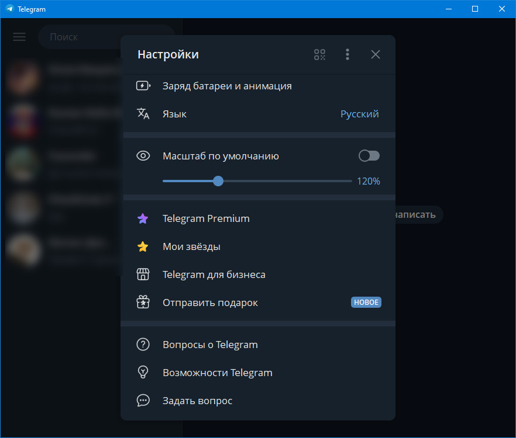Image resolution: width=516 pixels, height=438 pixels.
Task: Toggle the Масштаб по умолчанию switch
Action: [369, 156]
